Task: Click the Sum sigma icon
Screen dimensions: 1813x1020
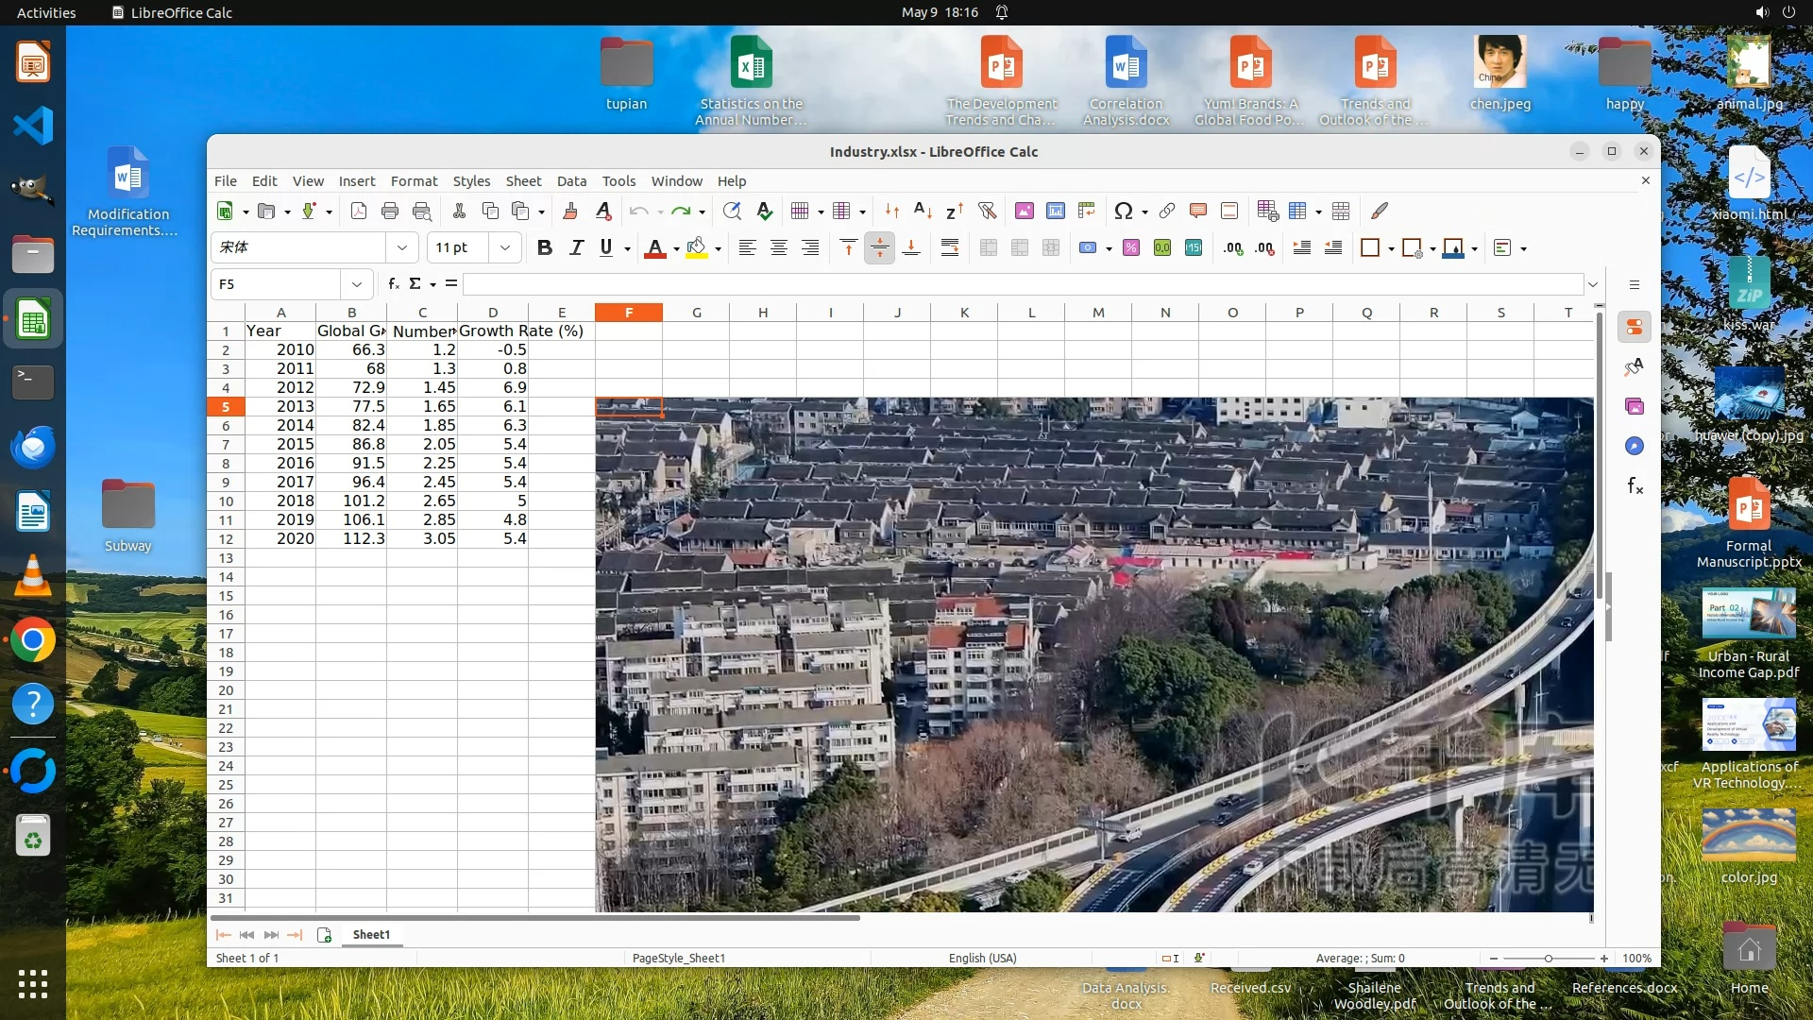Action: (x=415, y=283)
